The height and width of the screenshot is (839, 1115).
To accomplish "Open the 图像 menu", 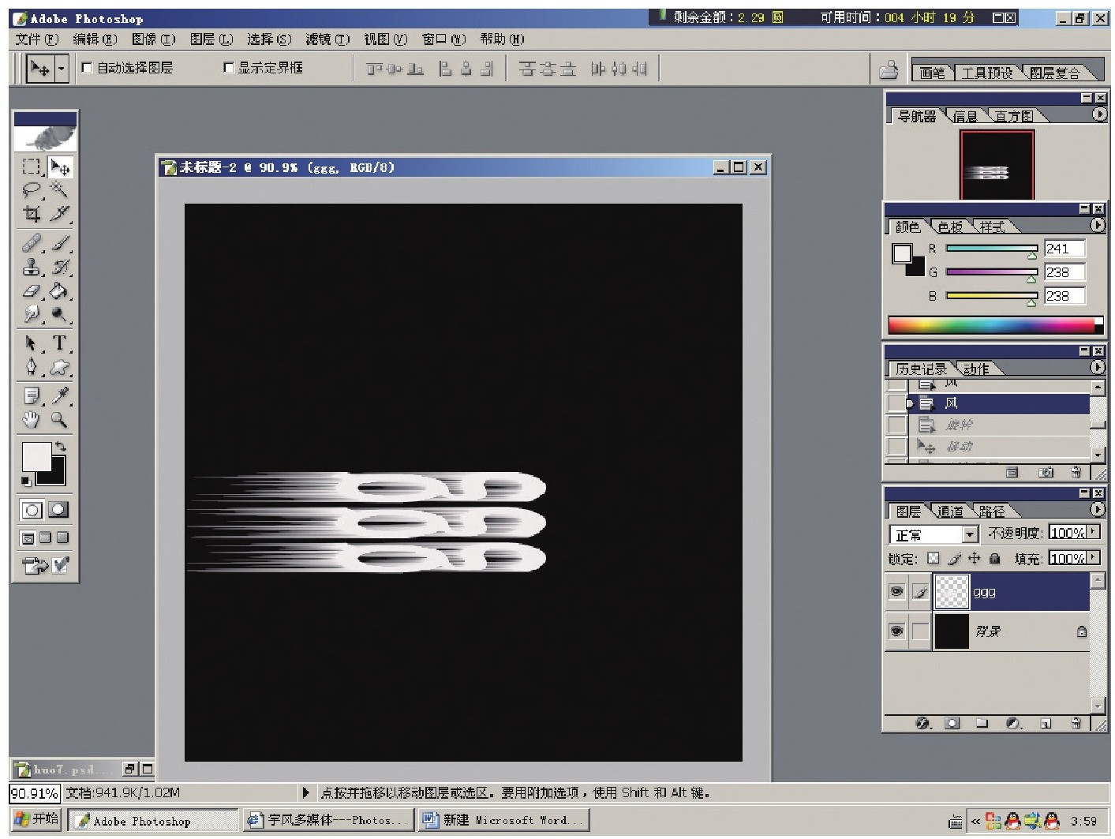I will coord(154,39).
